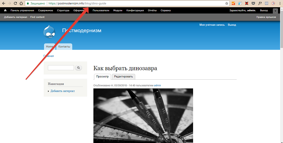Click the green padlock secure icon

point(28,3)
